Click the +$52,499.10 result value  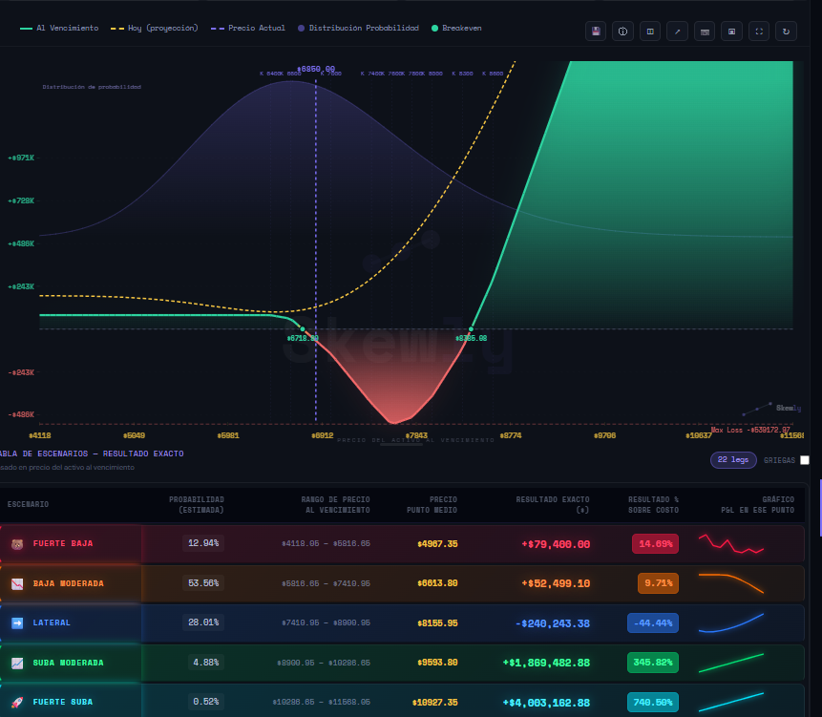pyautogui.click(x=556, y=584)
